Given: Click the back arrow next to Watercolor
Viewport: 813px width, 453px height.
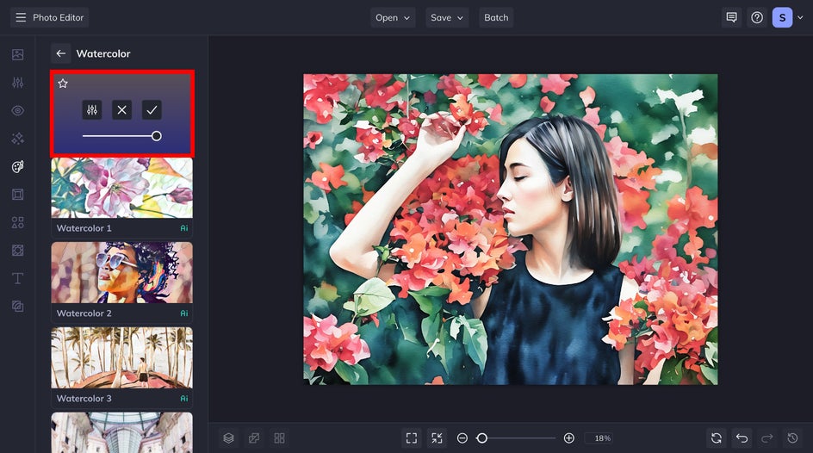Looking at the screenshot, I should (61, 53).
